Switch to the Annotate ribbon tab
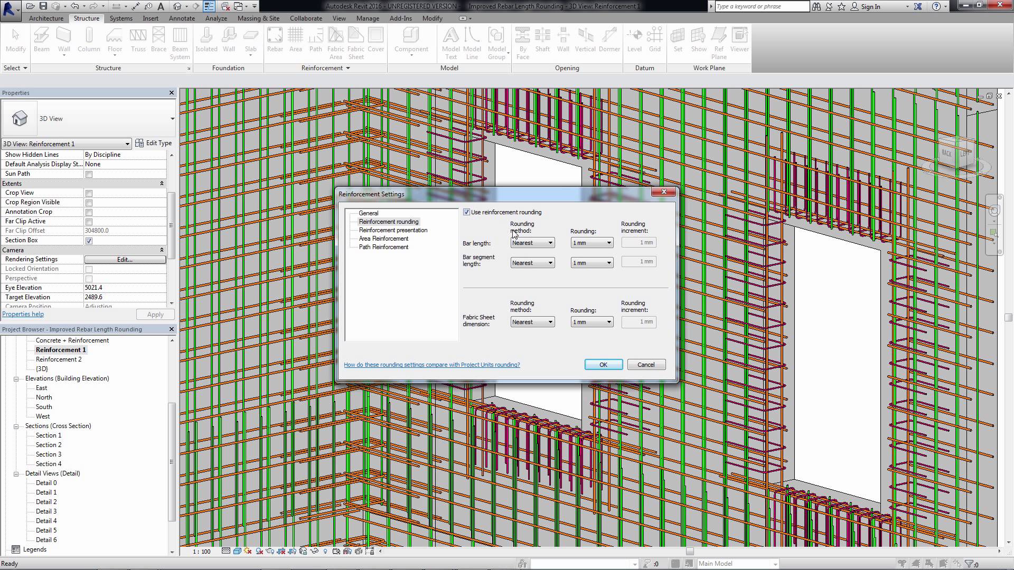 [182, 18]
